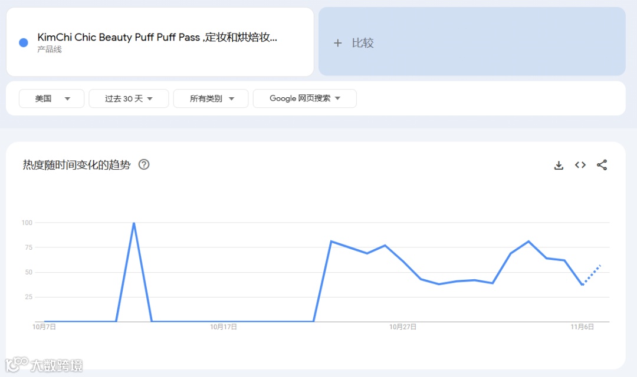Edit the KimChi Chic Beauty Puff Puff Pass term

click(x=157, y=37)
